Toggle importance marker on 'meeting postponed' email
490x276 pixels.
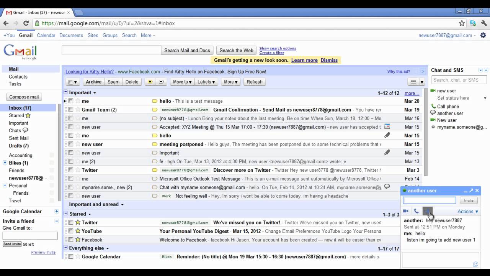pyautogui.click(x=155, y=144)
